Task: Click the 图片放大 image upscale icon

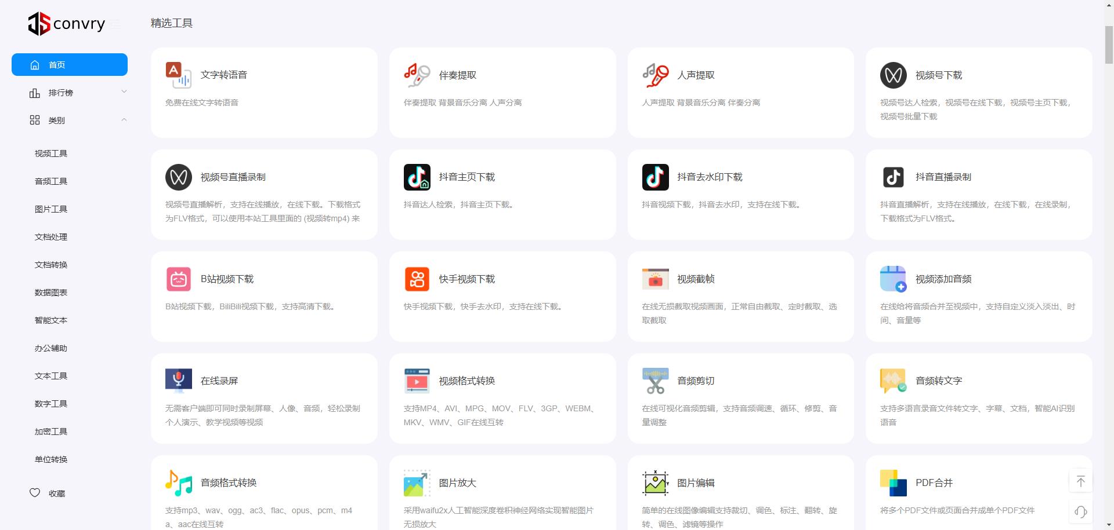Action: point(417,483)
